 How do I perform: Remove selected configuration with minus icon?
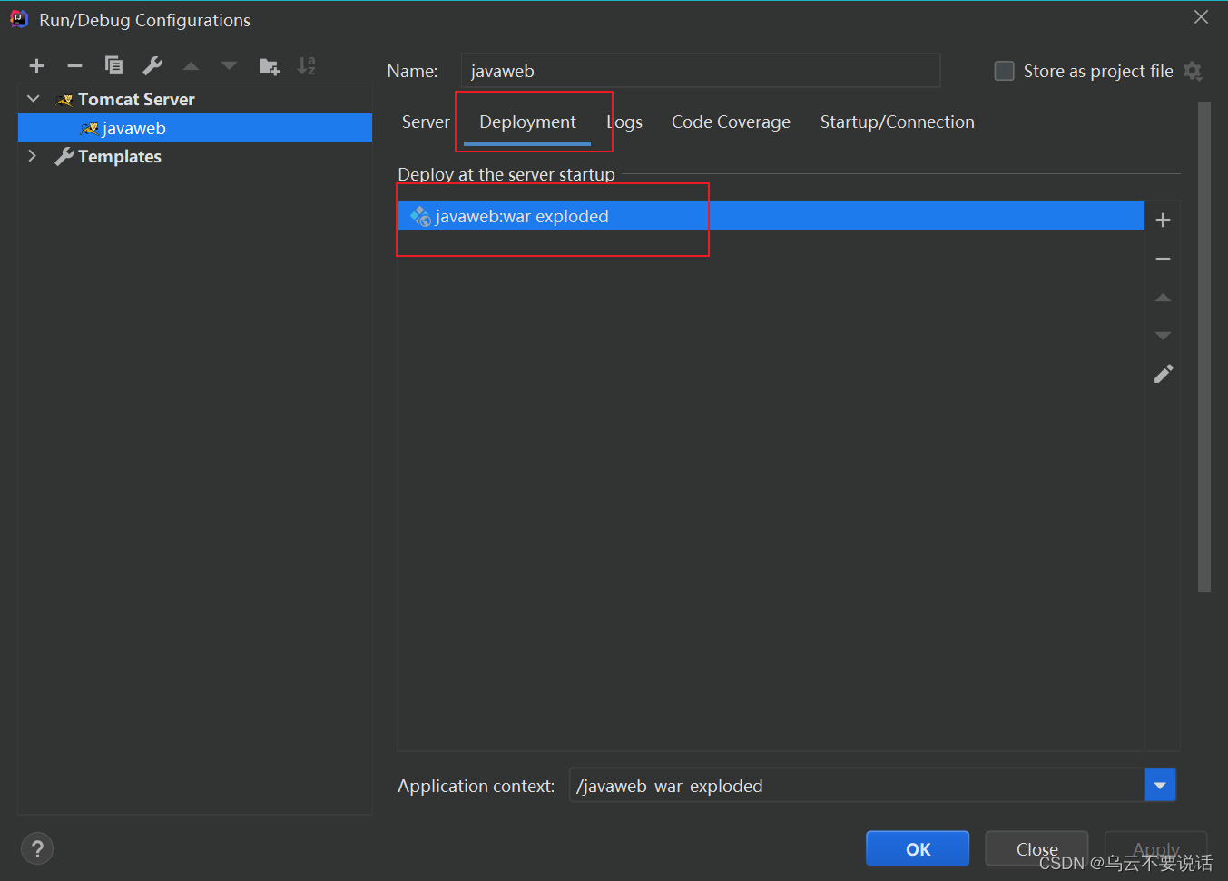click(74, 65)
